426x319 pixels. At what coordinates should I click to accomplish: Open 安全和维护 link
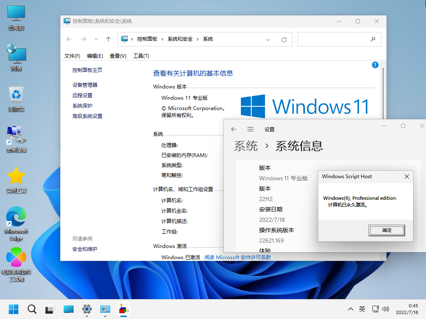point(85,249)
